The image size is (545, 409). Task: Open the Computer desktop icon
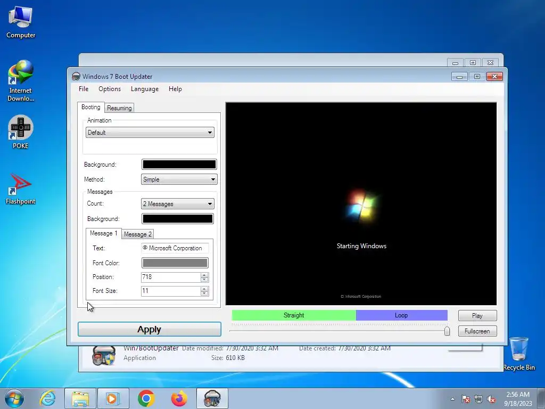[21, 22]
